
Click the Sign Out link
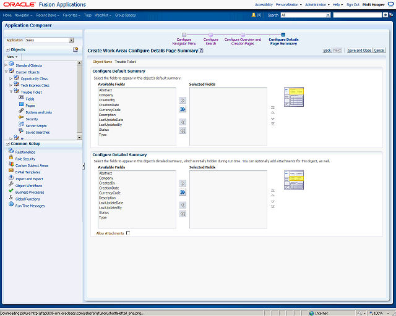point(353,5)
